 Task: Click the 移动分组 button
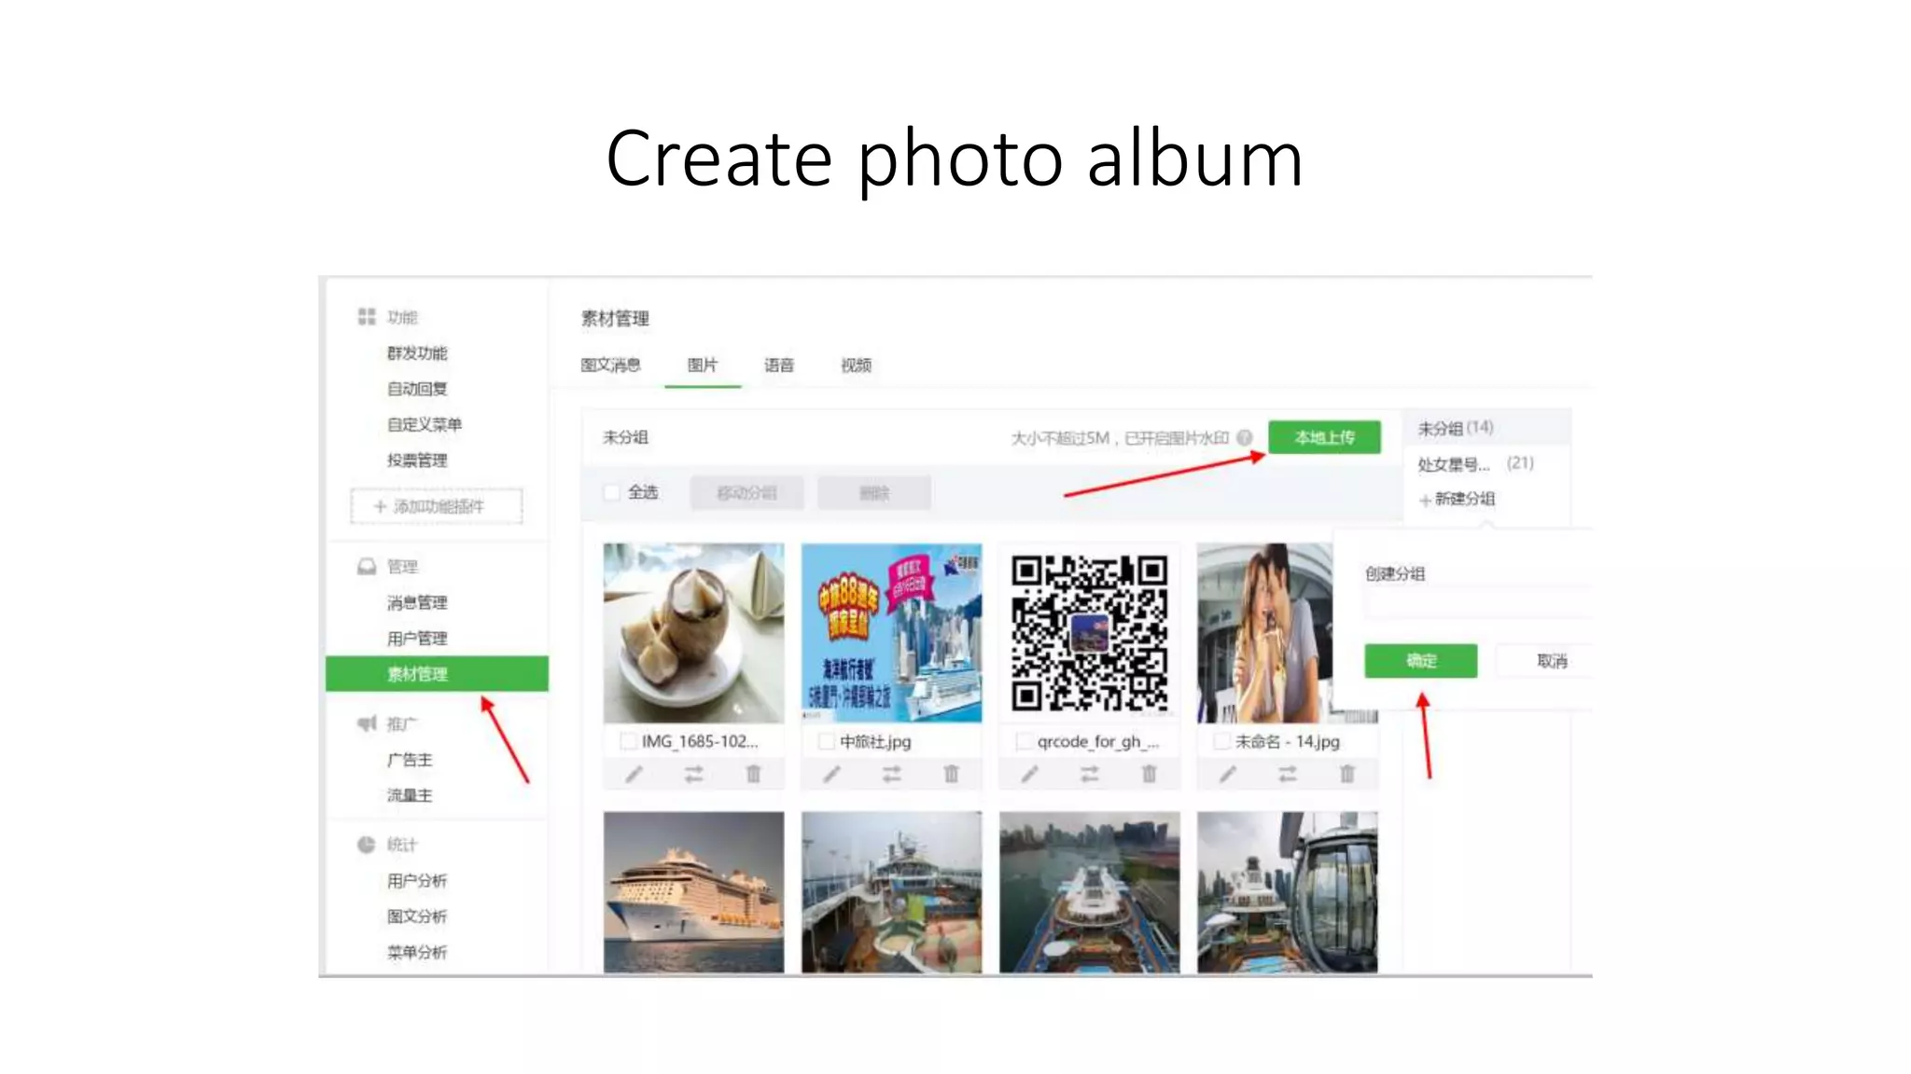(x=746, y=493)
